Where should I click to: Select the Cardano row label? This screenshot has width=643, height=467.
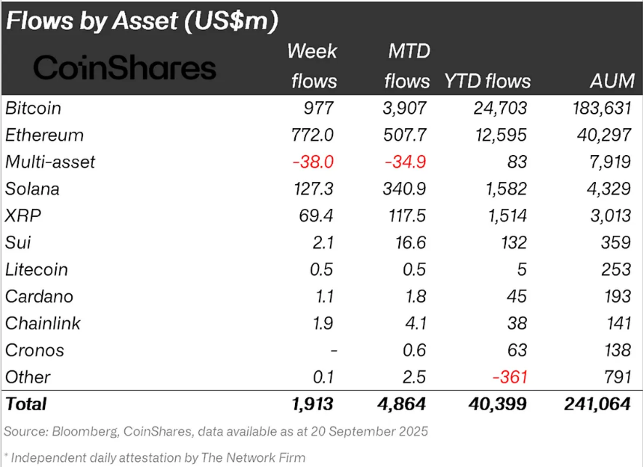point(39,296)
